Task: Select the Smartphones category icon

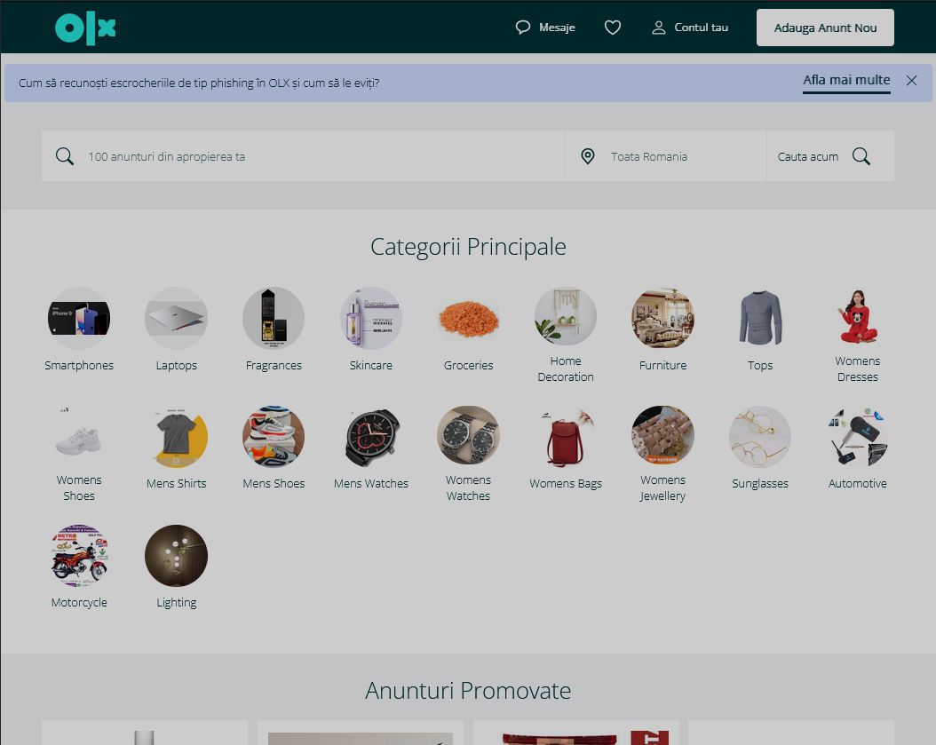Action: coord(79,318)
